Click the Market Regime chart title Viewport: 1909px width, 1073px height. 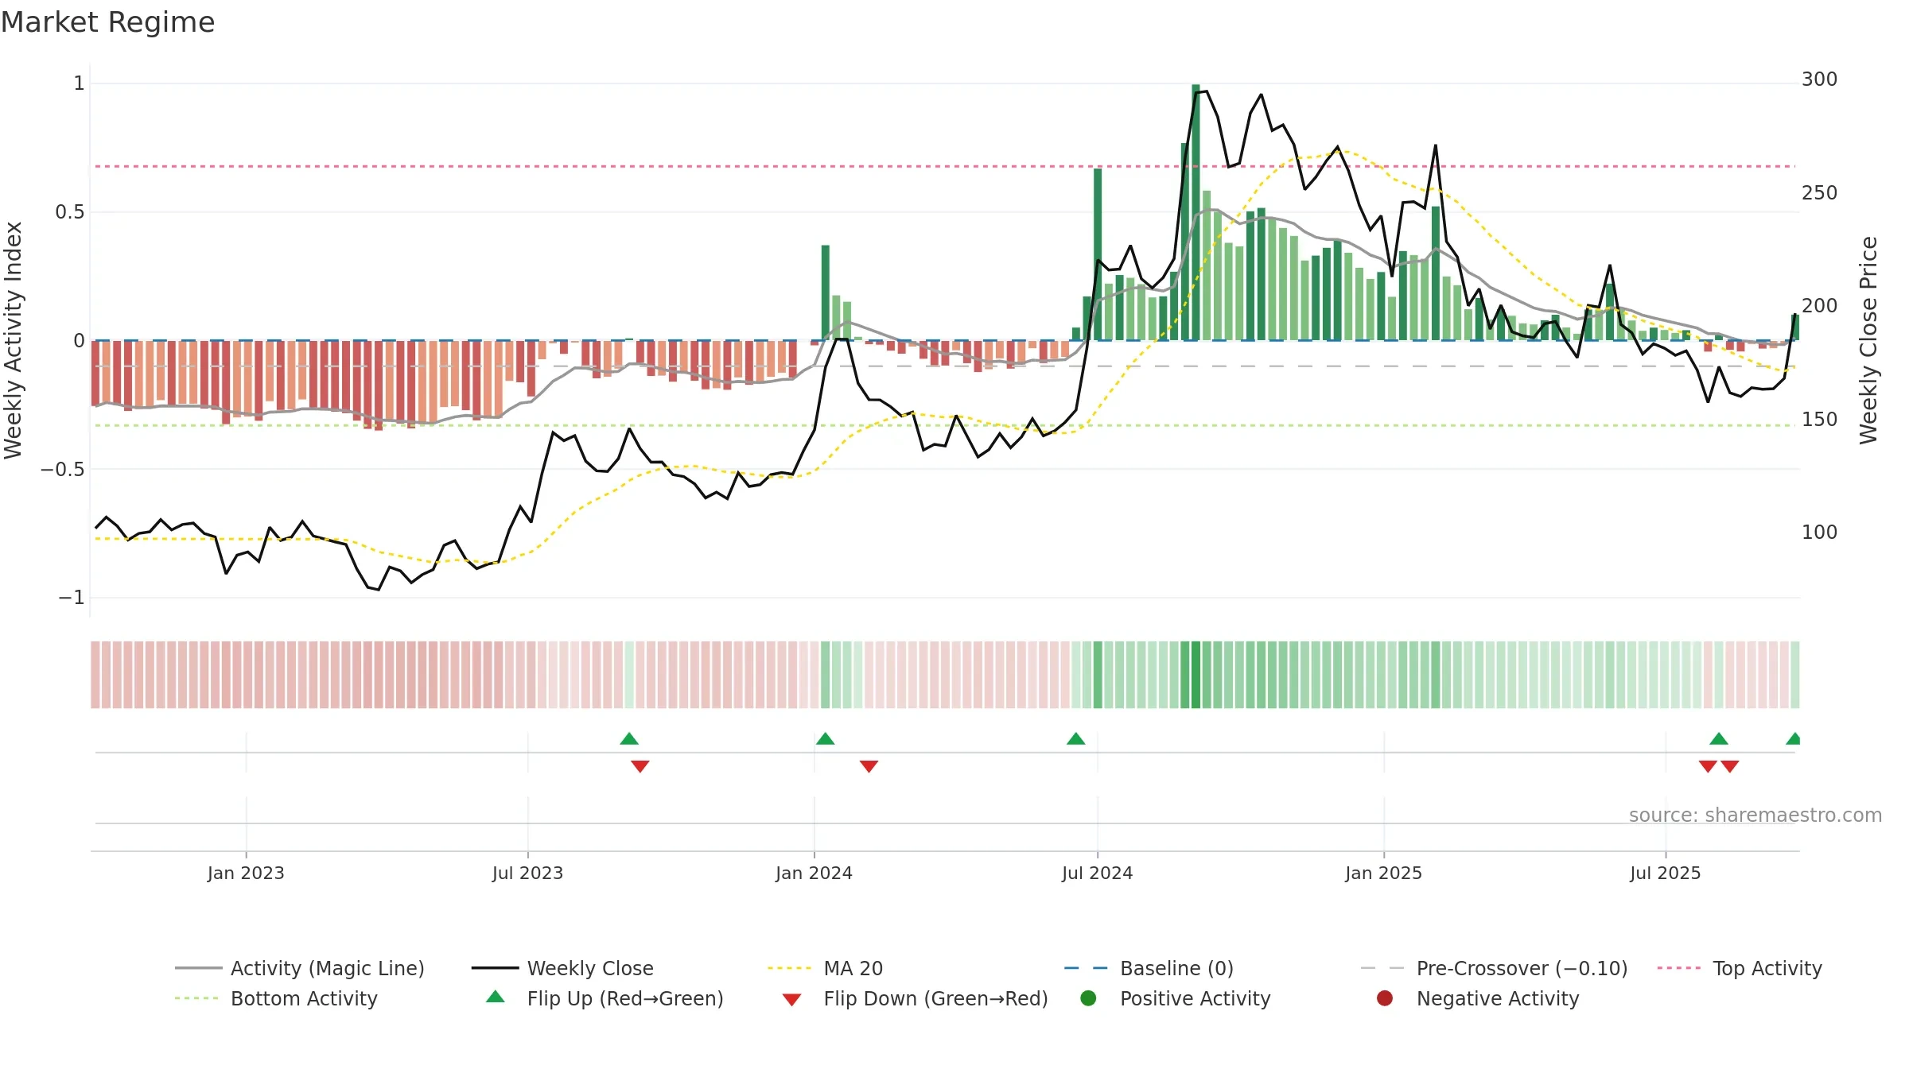(x=107, y=22)
